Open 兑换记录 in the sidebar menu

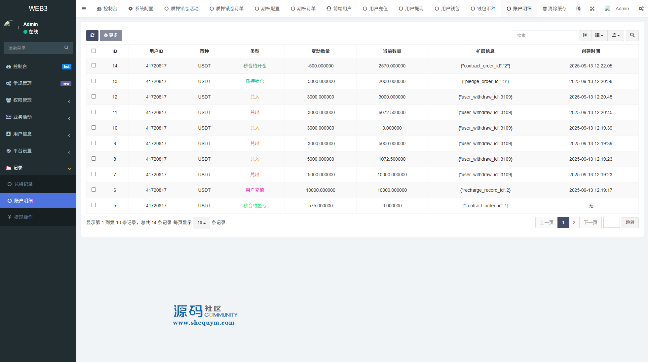pyautogui.click(x=23, y=184)
